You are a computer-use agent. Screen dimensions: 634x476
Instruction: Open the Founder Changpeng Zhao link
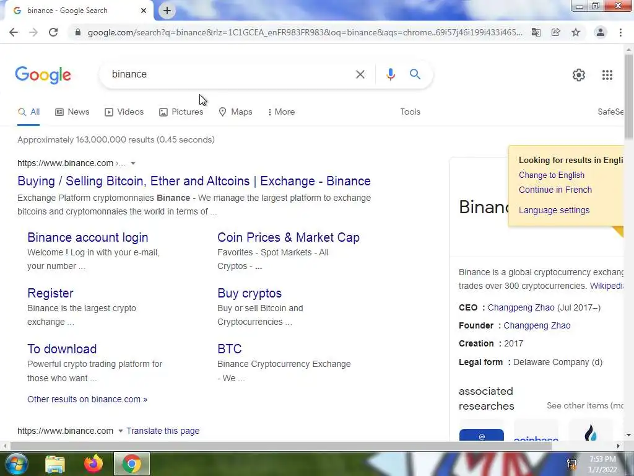(537, 326)
